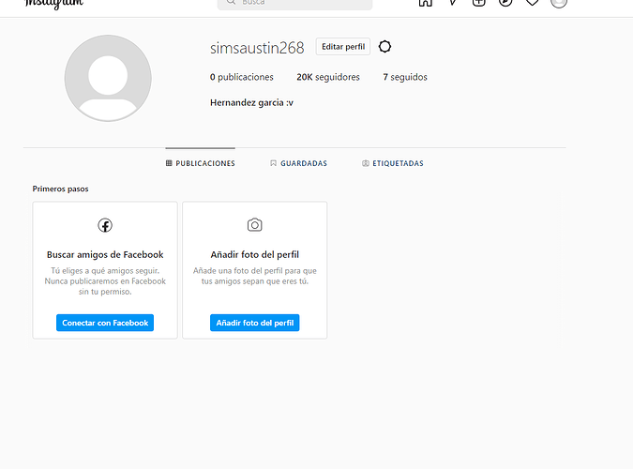Click the new post plus icon

[x=479, y=3]
